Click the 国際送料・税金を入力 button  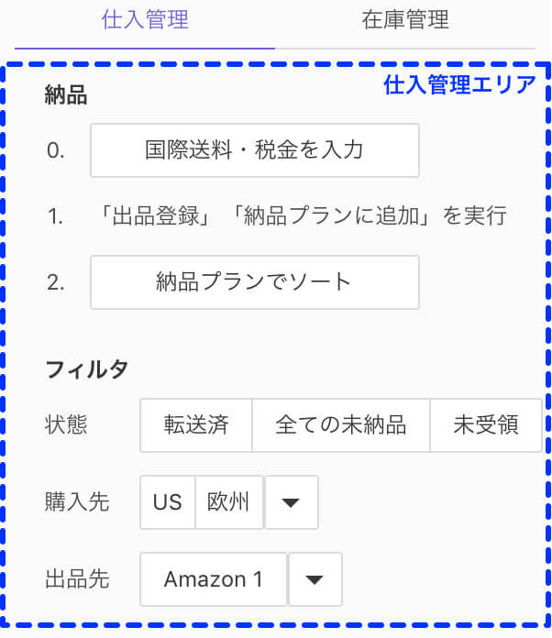254,150
